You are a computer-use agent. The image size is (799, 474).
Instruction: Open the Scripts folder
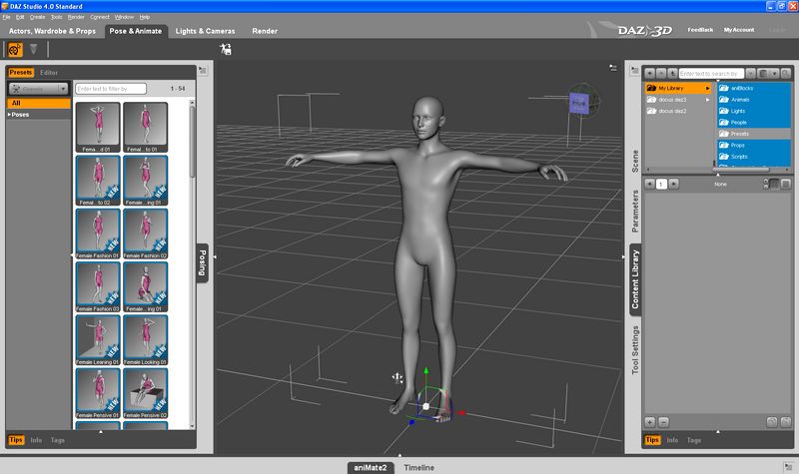pos(754,157)
